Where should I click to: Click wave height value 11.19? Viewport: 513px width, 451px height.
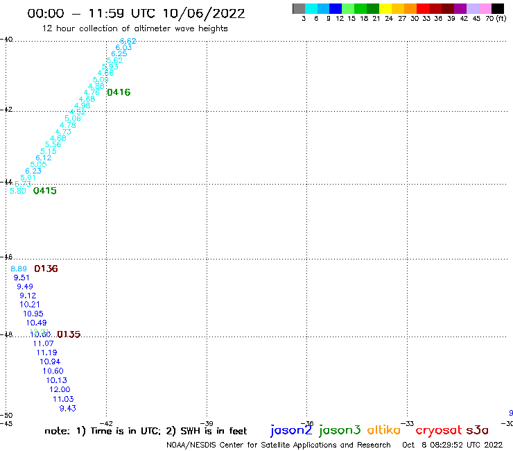click(x=46, y=352)
